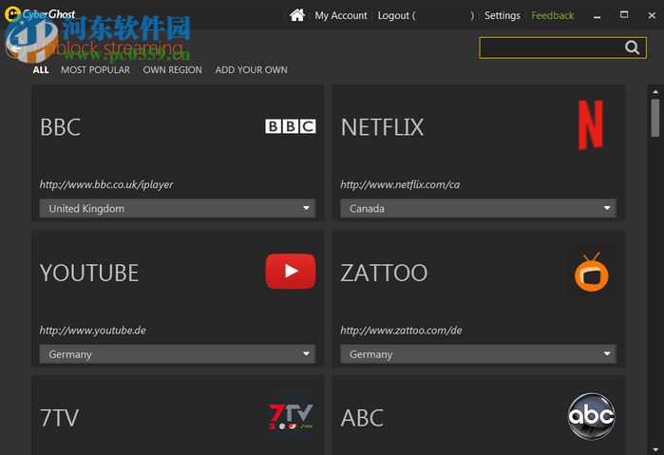Click the scrollbar up arrow
The image size is (664, 455).
pyautogui.click(x=655, y=91)
